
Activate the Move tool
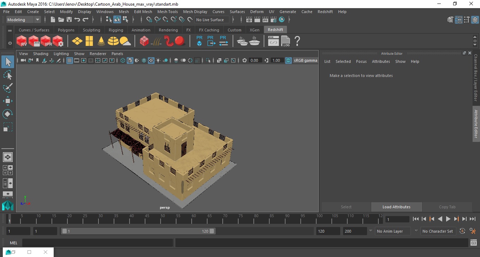point(8,101)
